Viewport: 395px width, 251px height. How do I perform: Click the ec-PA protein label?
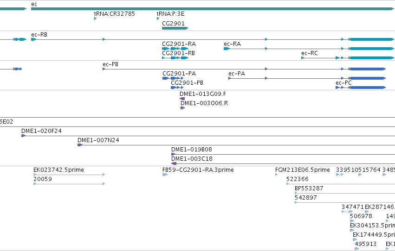pyautogui.click(x=237, y=74)
